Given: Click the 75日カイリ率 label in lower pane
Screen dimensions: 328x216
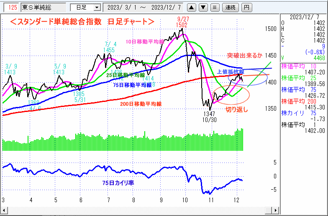Looking at the screenshot, I should 118,183.
